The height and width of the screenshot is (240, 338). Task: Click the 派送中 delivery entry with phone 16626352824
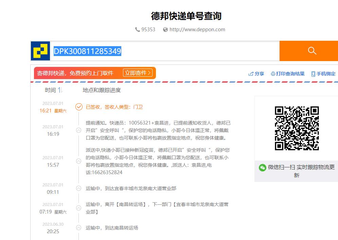pyautogui.click(x=157, y=161)
